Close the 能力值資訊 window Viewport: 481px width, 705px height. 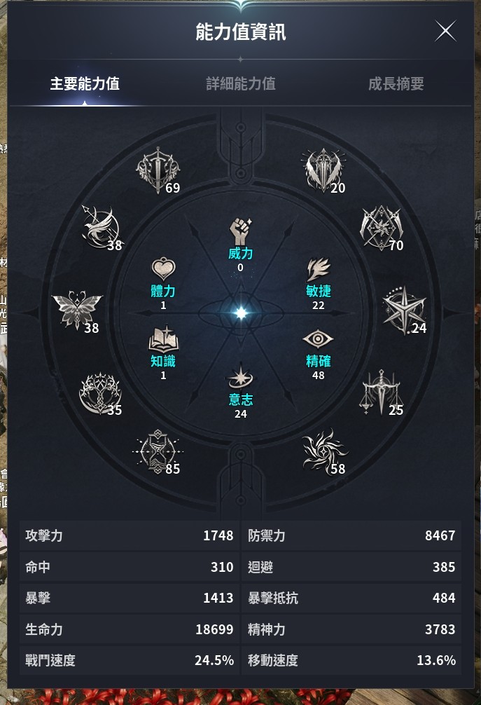(x=445, y=31)
